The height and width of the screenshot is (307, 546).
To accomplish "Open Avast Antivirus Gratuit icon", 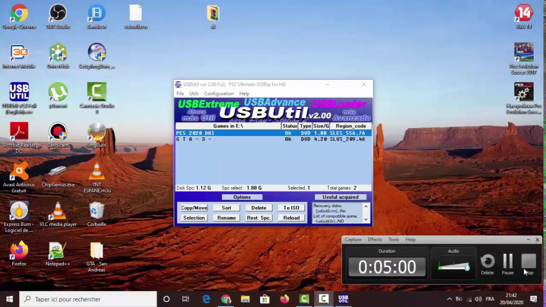I will coord(19,178).
